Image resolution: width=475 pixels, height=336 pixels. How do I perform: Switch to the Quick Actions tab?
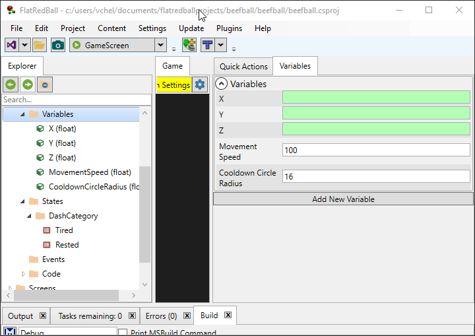[x=243, y=66]
